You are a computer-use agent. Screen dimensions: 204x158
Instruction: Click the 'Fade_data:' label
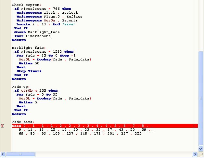click(23, 122)
